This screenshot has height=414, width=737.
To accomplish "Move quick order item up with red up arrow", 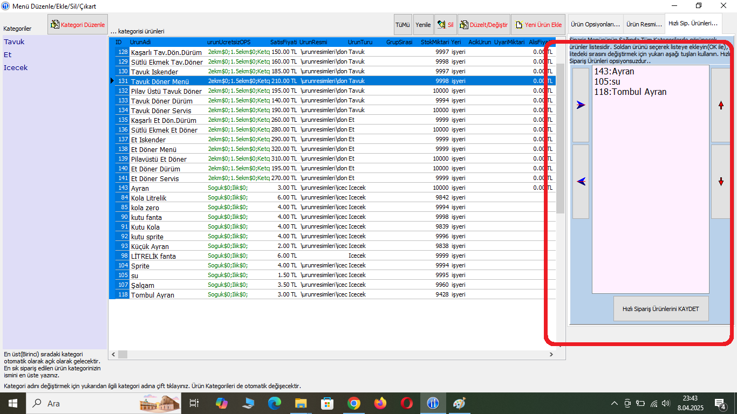I will [721, 105].
